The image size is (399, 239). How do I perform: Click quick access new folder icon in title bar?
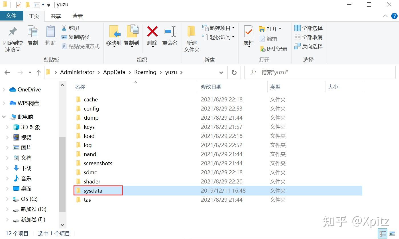28,5
